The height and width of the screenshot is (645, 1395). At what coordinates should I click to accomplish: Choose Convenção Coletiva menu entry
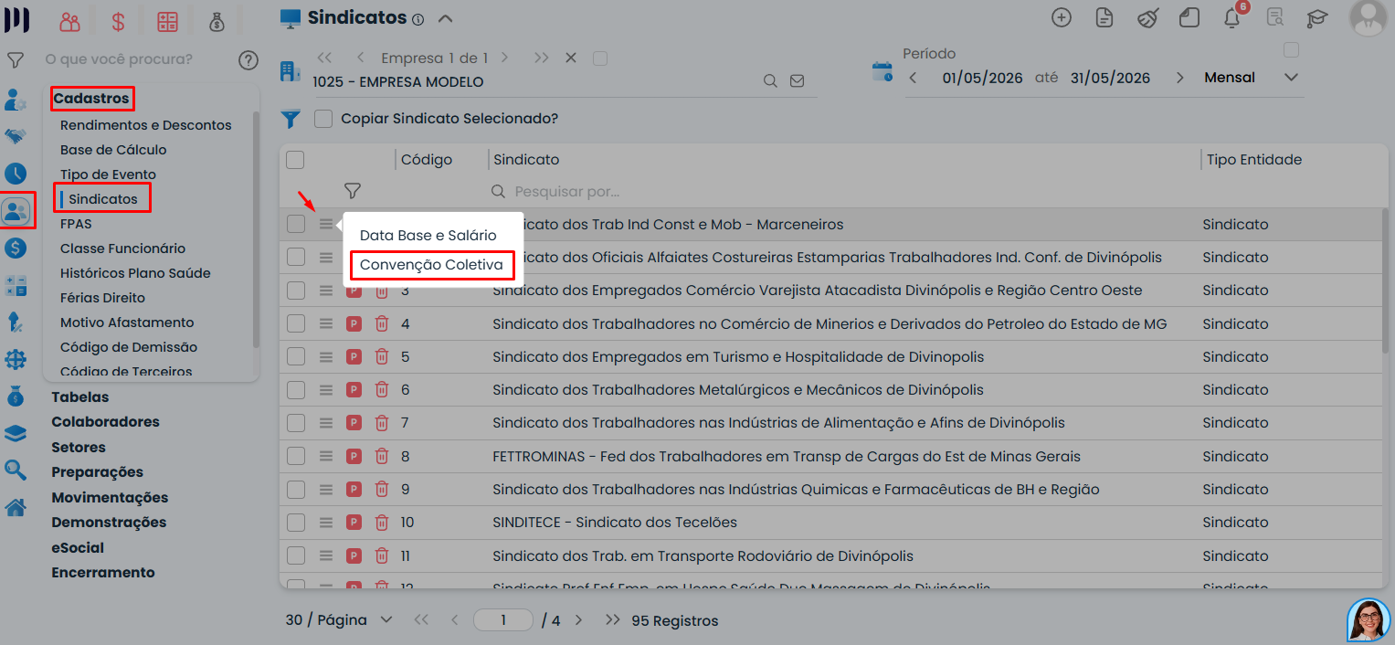tap(431, 265)
